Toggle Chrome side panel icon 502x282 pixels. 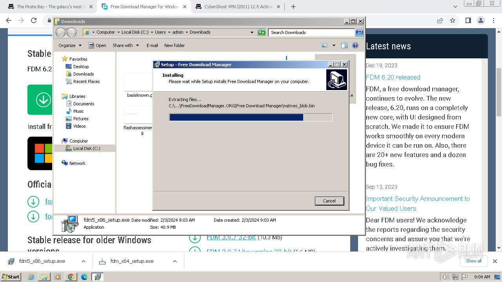(468, 21)
